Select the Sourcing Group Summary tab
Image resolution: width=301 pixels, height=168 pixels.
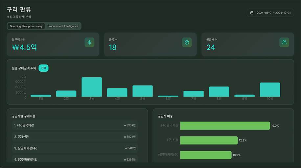pyautogui.click(x=26, y=26)
